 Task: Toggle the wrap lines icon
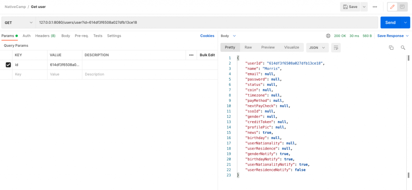(336, 47)
